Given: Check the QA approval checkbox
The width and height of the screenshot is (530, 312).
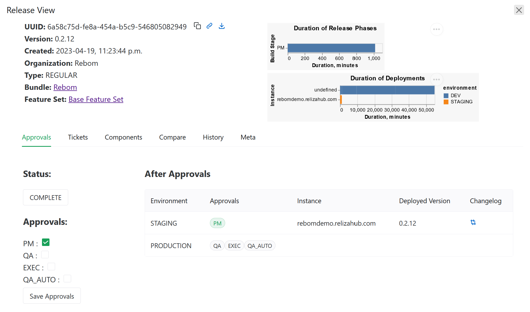Looking at the screenshot, I should [45, 255].
